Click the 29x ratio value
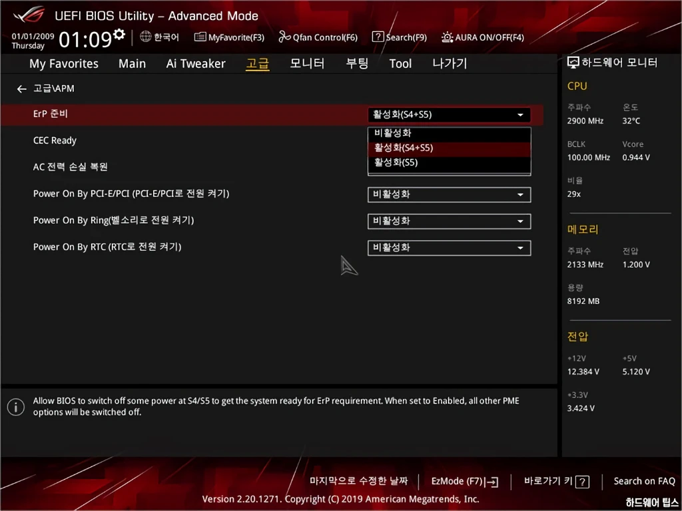Viewport: 682px width, 511px height. click(573, 194)
